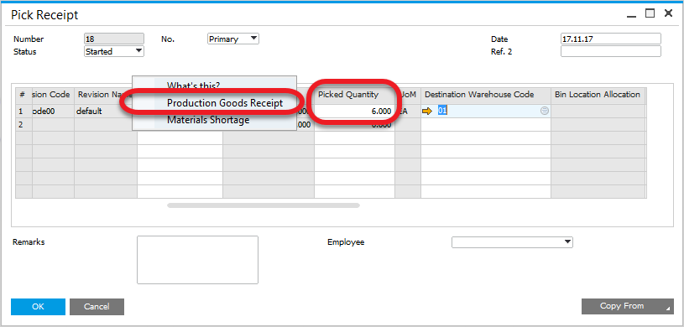
Task: Select Production Goods Receipt menu entry
Action: pos(225,103)
